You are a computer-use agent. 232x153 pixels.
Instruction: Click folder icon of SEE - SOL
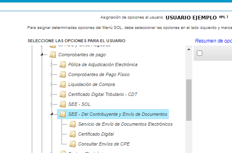click(x=63, y=104)
